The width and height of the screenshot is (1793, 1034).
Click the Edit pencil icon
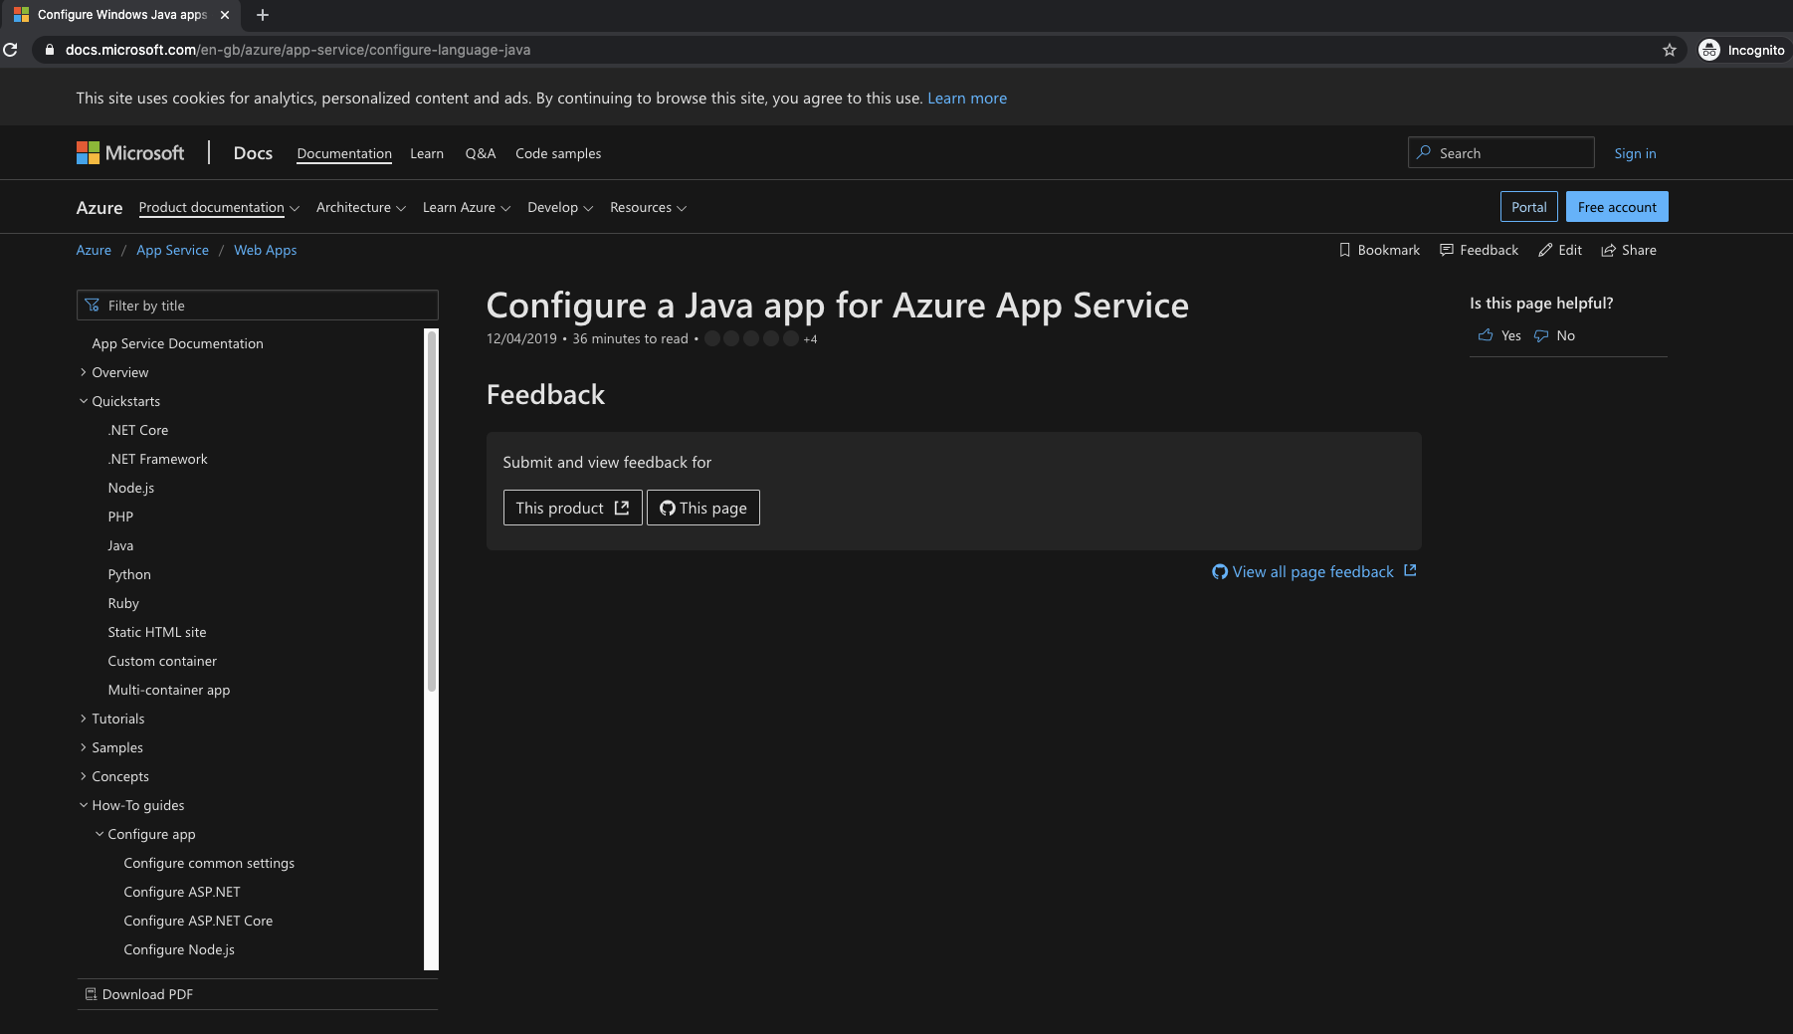(1545, 250)
